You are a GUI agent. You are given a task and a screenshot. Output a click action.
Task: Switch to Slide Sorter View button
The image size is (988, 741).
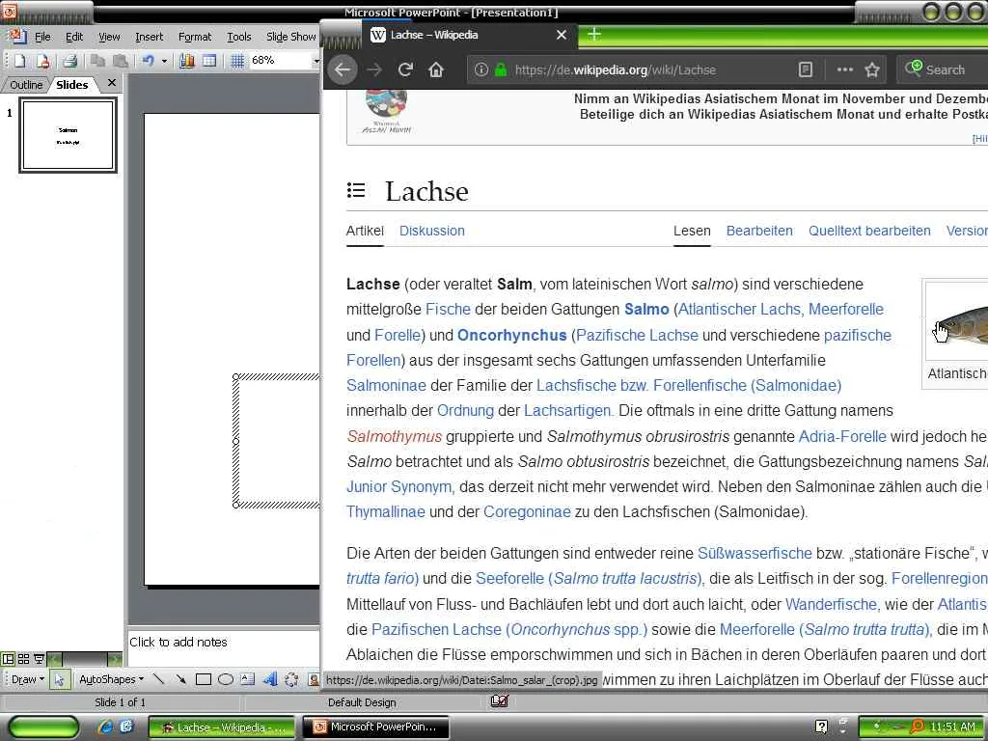[x=23, y=659]
